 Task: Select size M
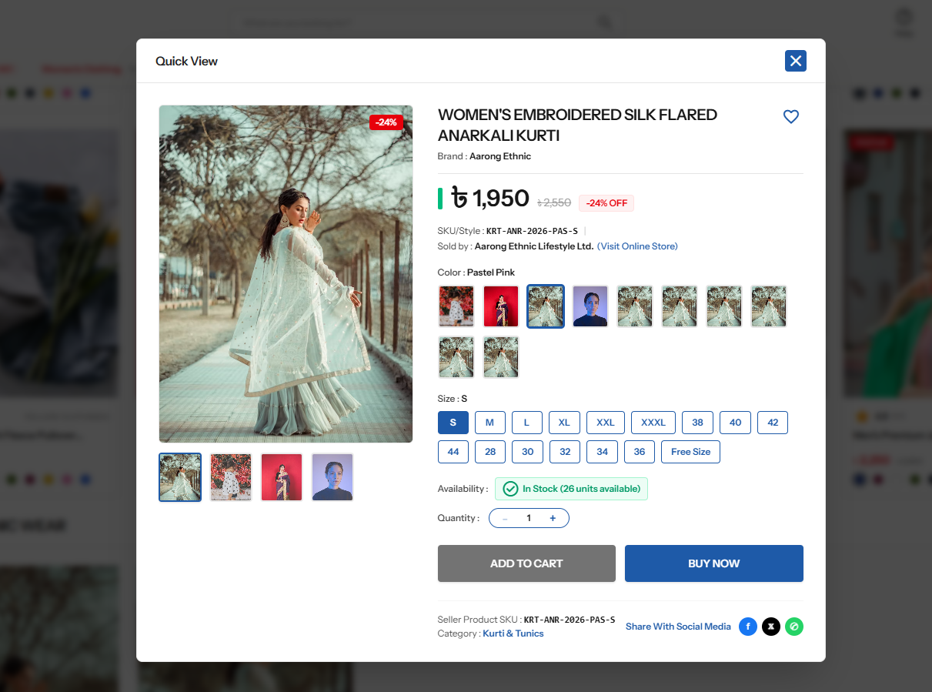pyautogui.click(x=489, y=423)
